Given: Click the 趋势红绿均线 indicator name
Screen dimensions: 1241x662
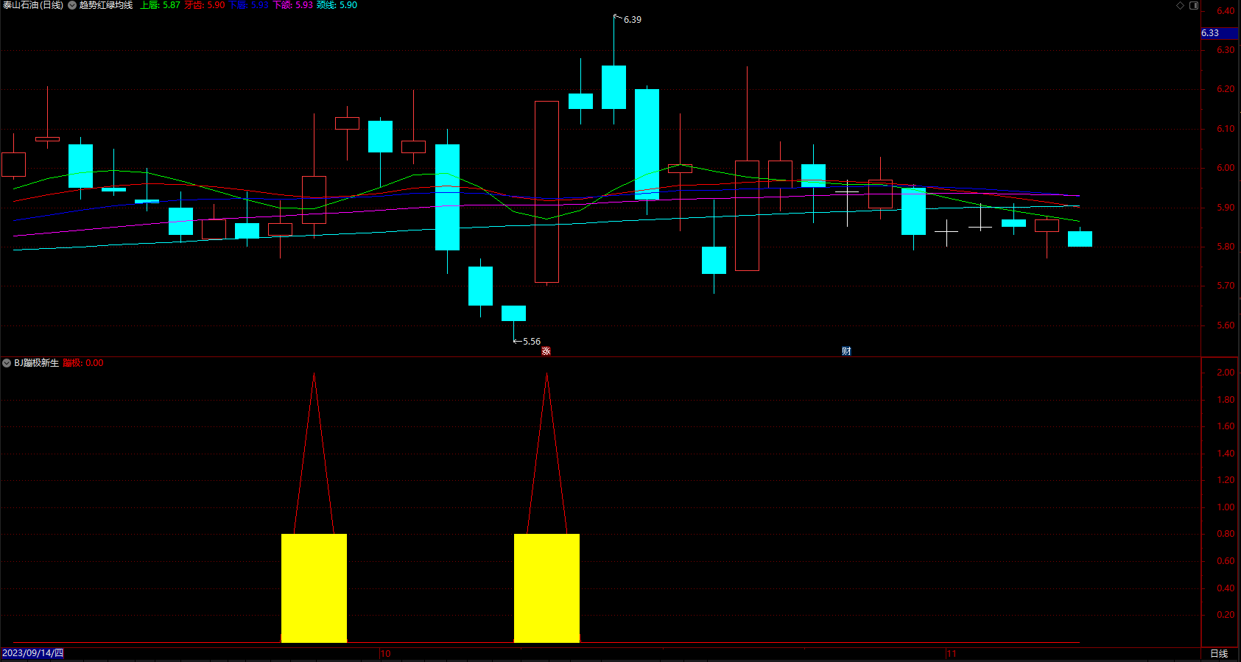Looking at the screenshot, I should coord(106,5).
